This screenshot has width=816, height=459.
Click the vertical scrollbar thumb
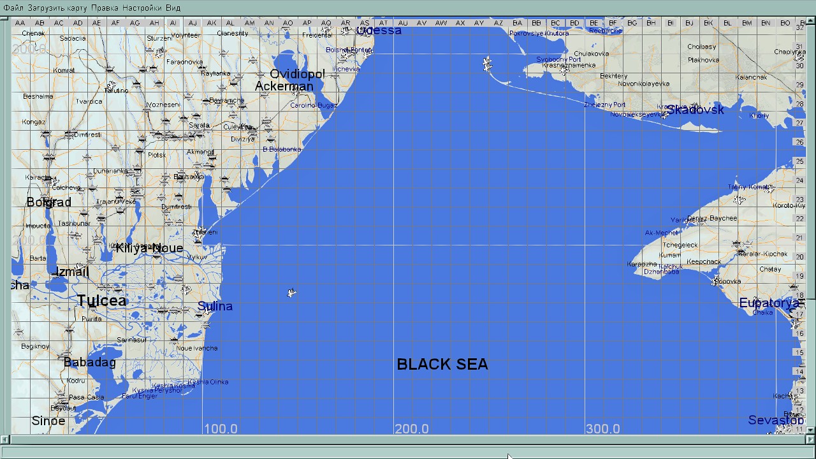(810, 163)
